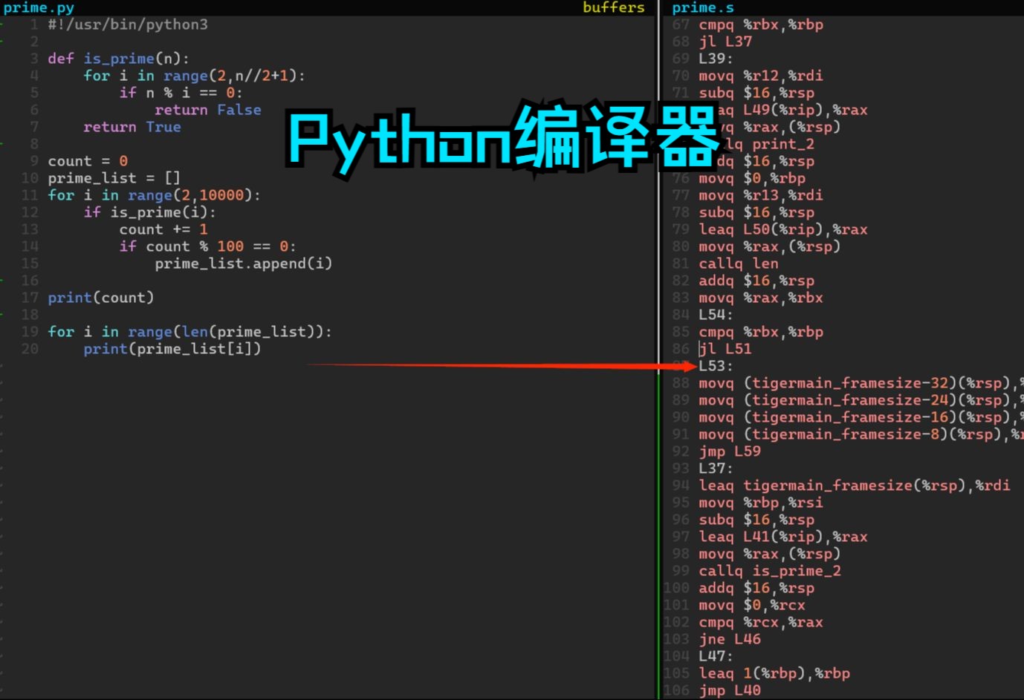Click 'leaq L41(%rip),%rax' instruction
This screenshot has height=700, width=1024.
click(783, 537)
